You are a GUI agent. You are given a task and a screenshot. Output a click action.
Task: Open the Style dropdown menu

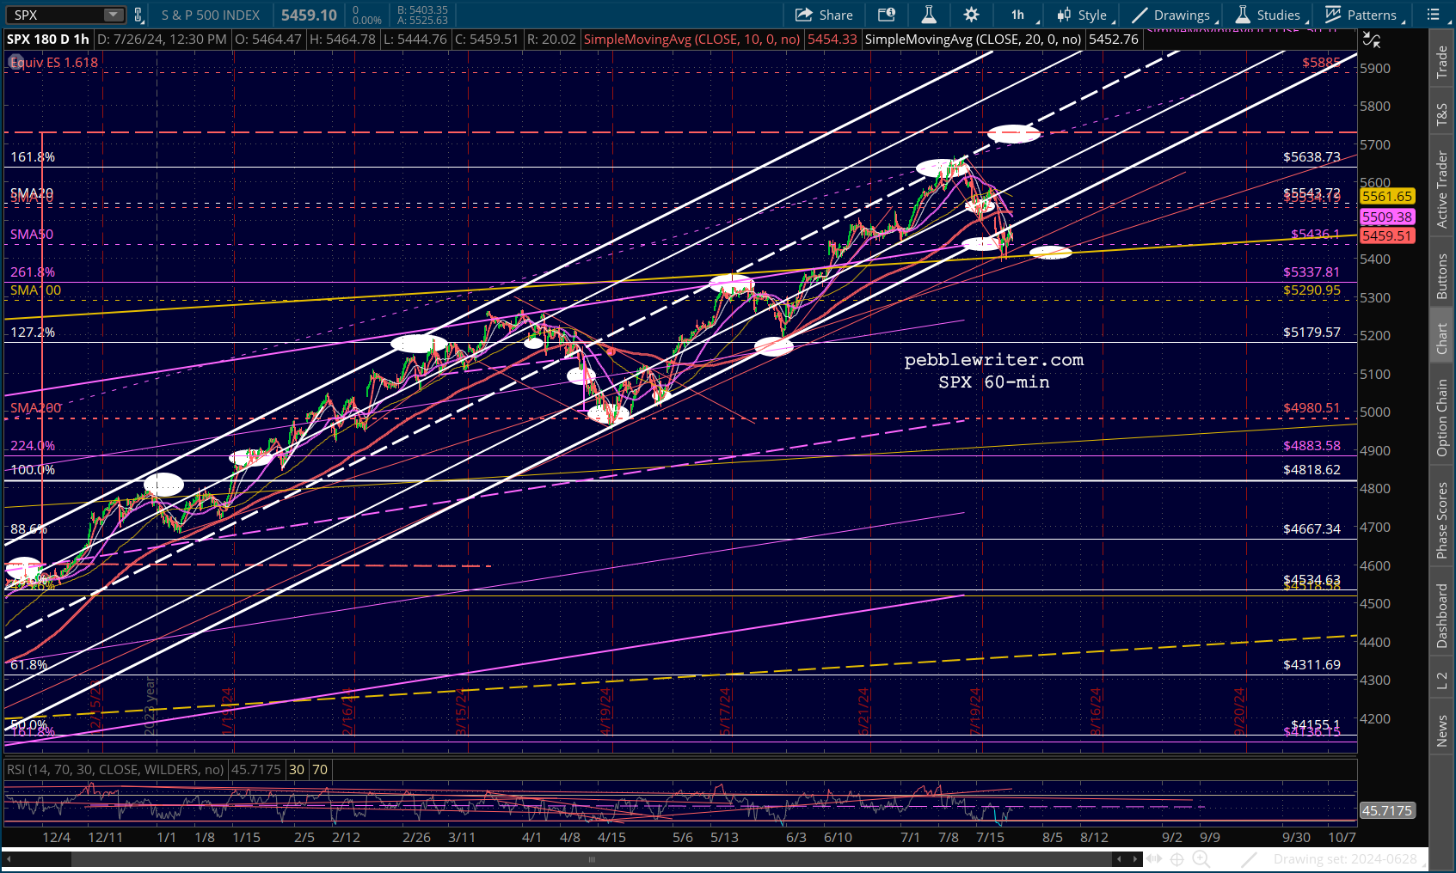(1084, 15)
